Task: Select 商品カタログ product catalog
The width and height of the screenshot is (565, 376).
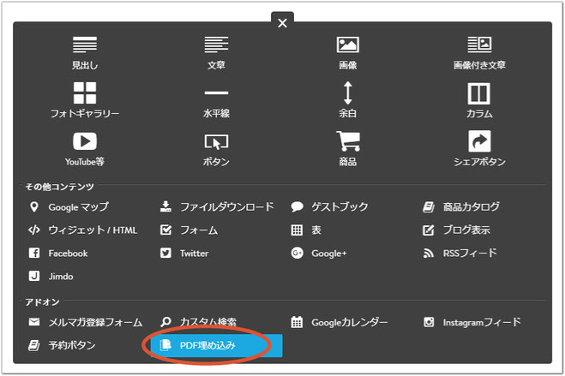Action: (x=461, y=207)
